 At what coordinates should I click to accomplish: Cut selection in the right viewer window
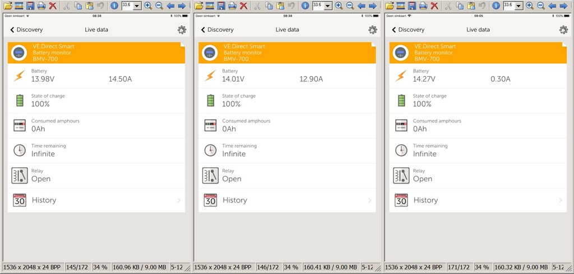point(448,6)
